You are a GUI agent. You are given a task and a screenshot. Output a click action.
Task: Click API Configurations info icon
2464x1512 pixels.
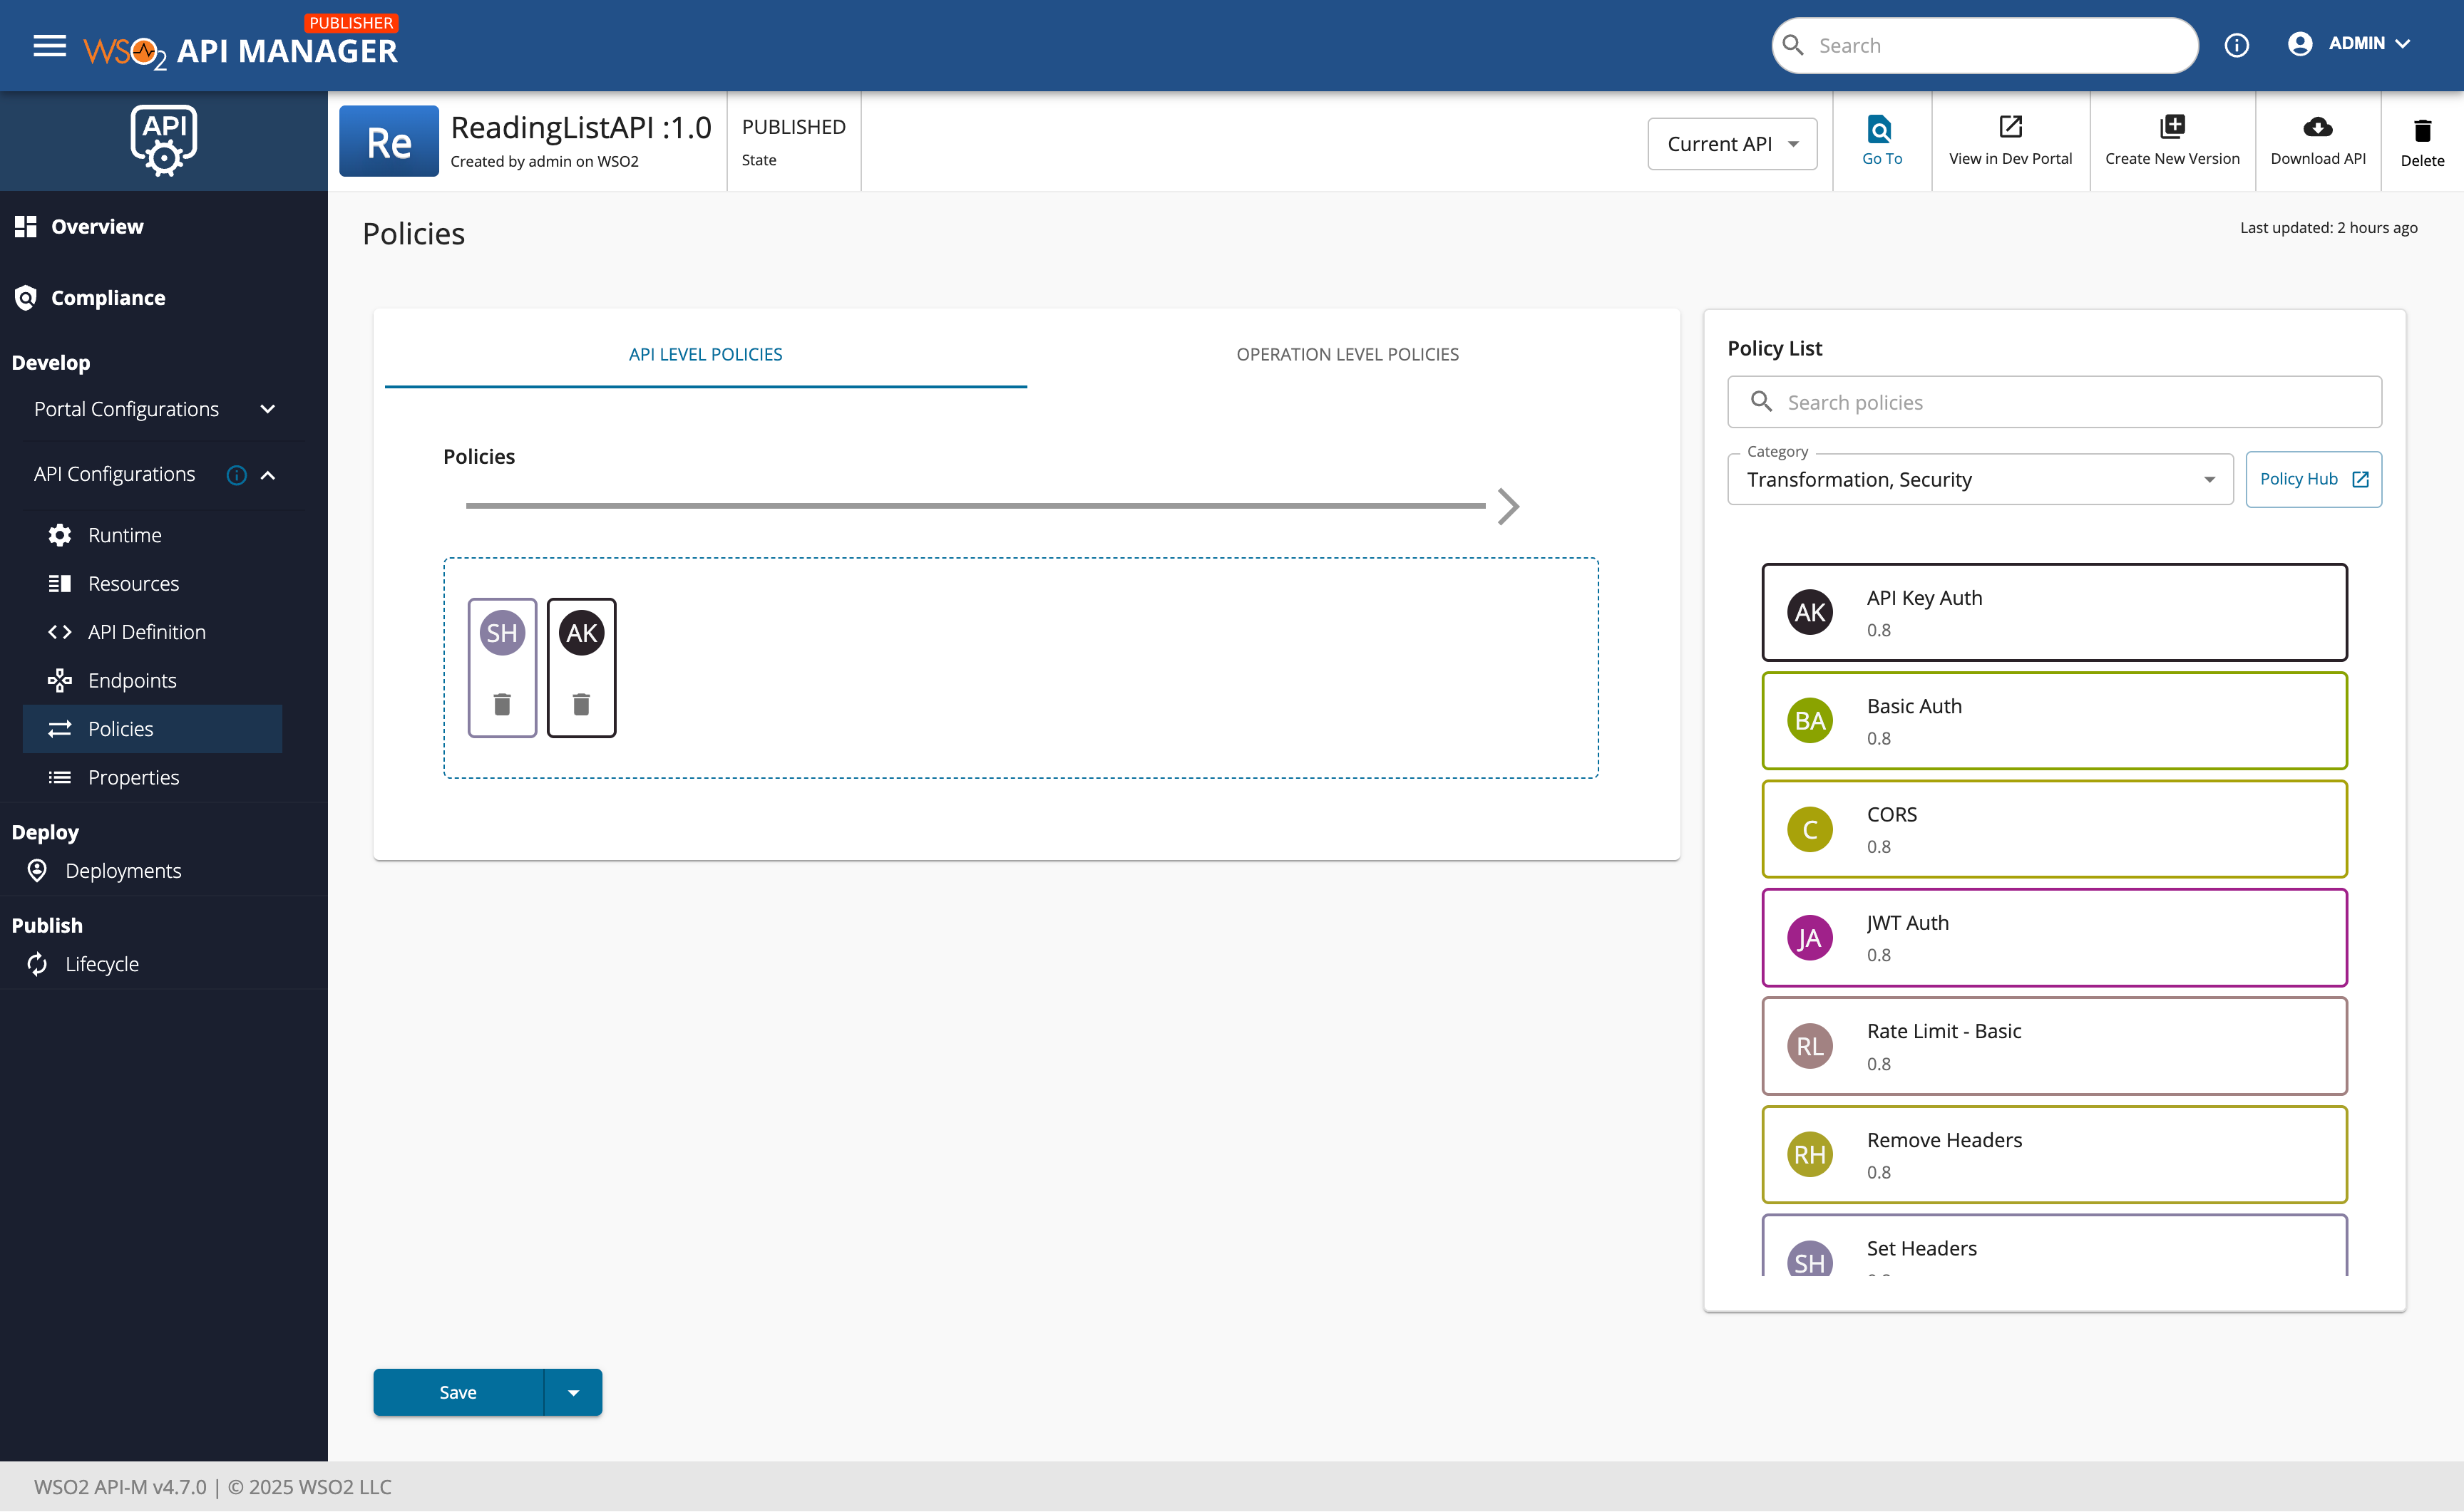coord(236,475)
